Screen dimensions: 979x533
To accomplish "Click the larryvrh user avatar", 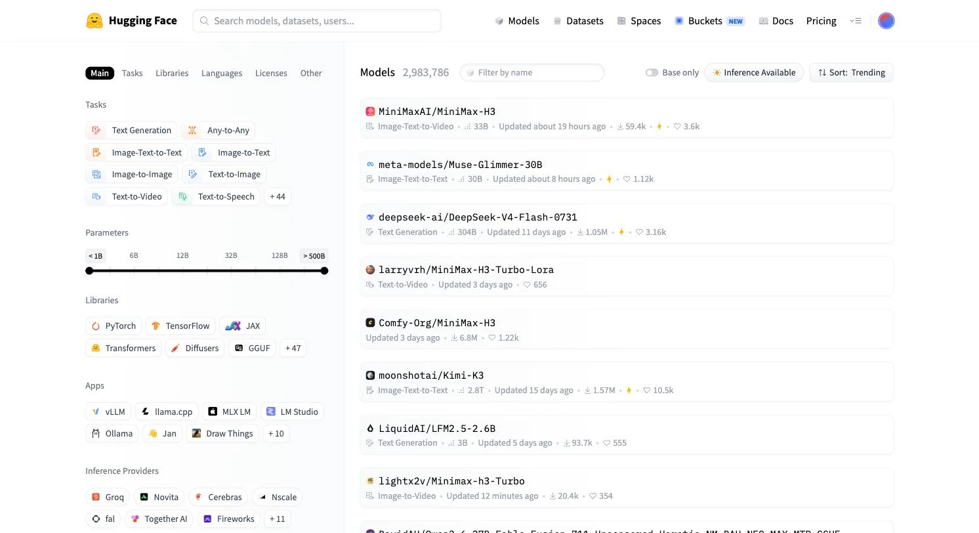I will click(370, 270).
